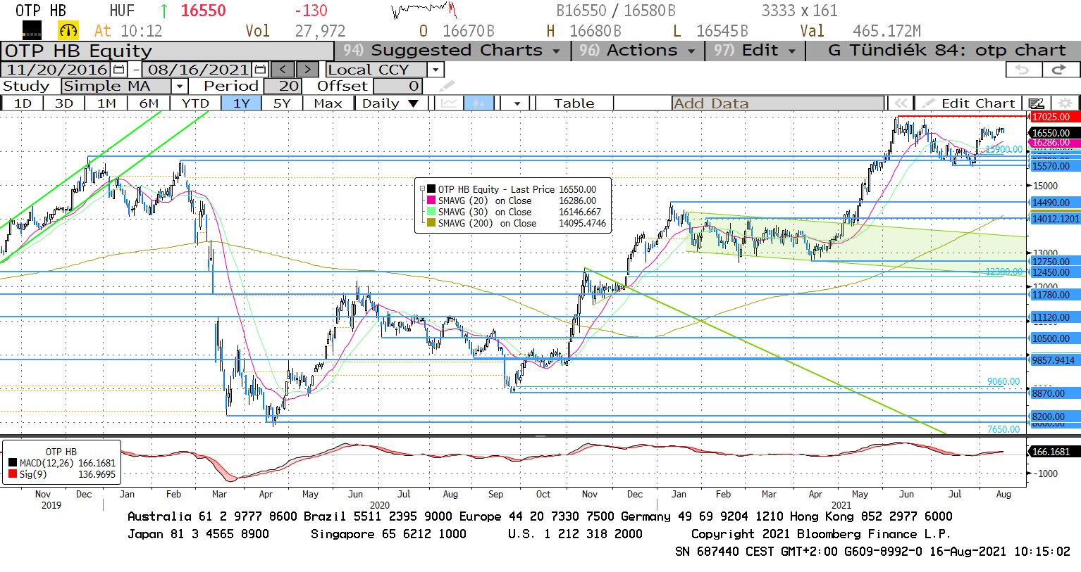
Task: Click light green SMAVG (30) color swatch
Action: coord(431,212)
